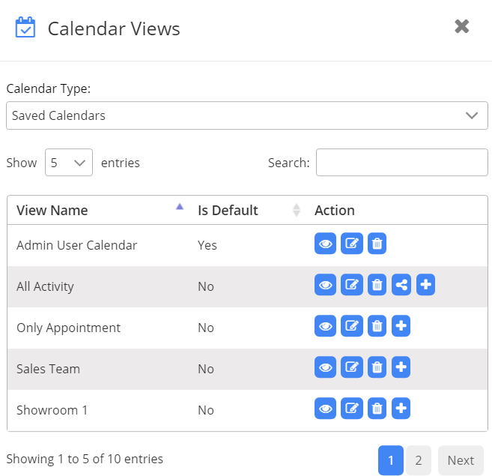This screenshot has height=476, width=492.
Task: Expand the Show entries count dropdown
Action: 68,163
